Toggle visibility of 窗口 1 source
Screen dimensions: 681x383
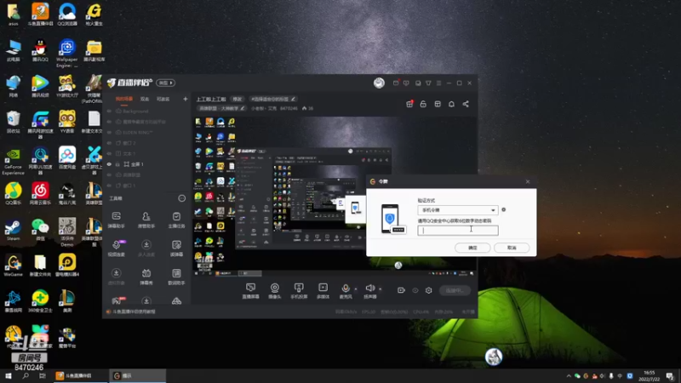coord(110,186)
